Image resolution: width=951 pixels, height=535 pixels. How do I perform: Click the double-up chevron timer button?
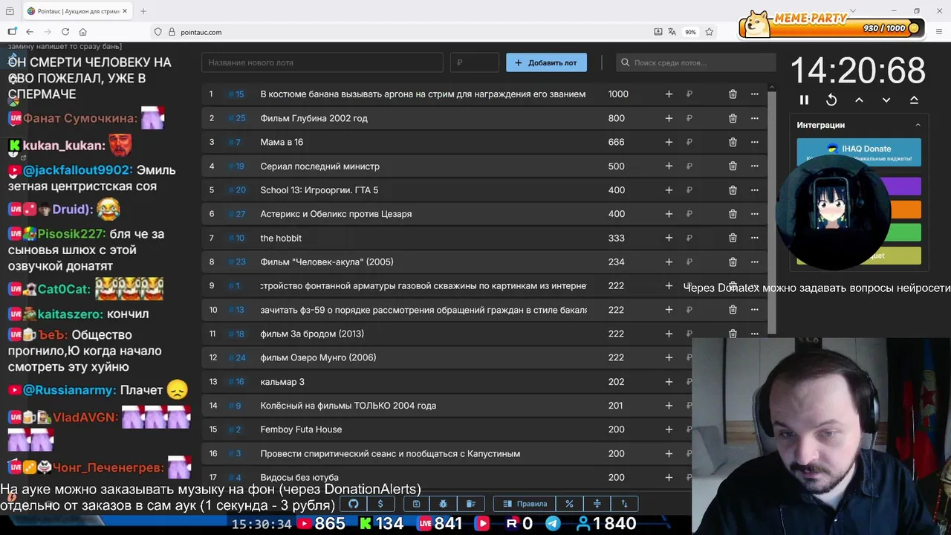click(914, 100)
